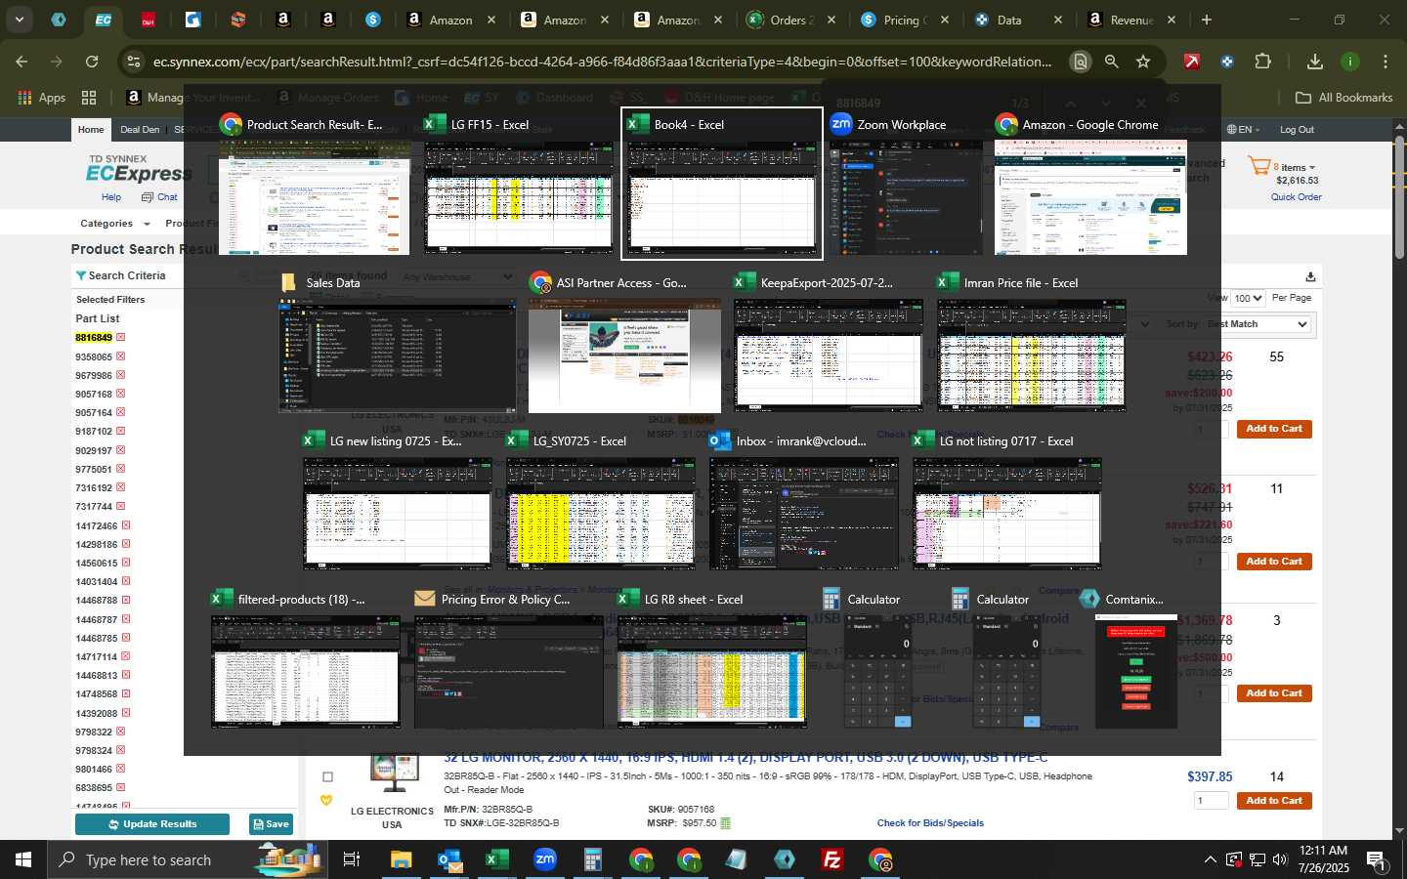Viewport: 1407px width, 879px height.
Task: Open the Chrome three-dot menu
Action: coord(1386,62)
